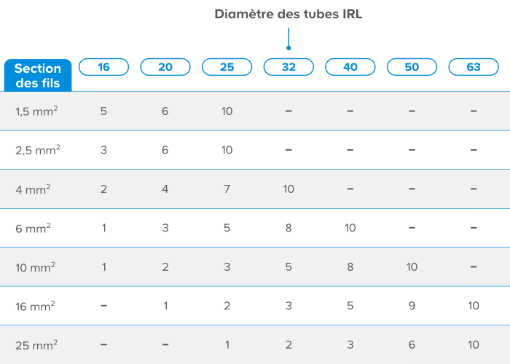This screenshot has width=510, height=364.
Task: Select the 20 tube diameter pill
Action: tap(165, 67)
